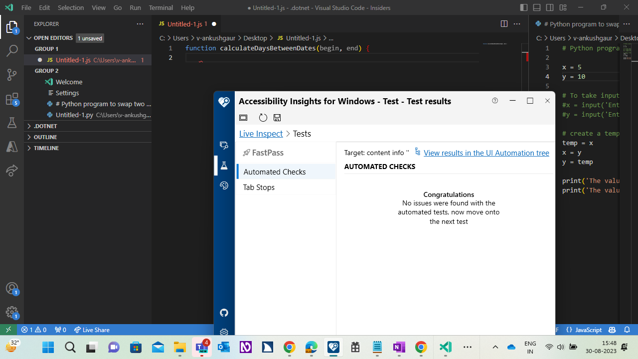Open View results in the UI Automation tree

(x=486, y=153)
